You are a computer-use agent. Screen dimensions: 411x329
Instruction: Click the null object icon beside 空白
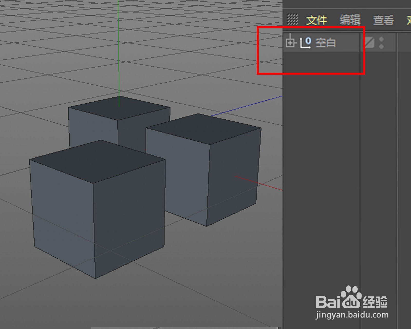click(x=306, y=42)
